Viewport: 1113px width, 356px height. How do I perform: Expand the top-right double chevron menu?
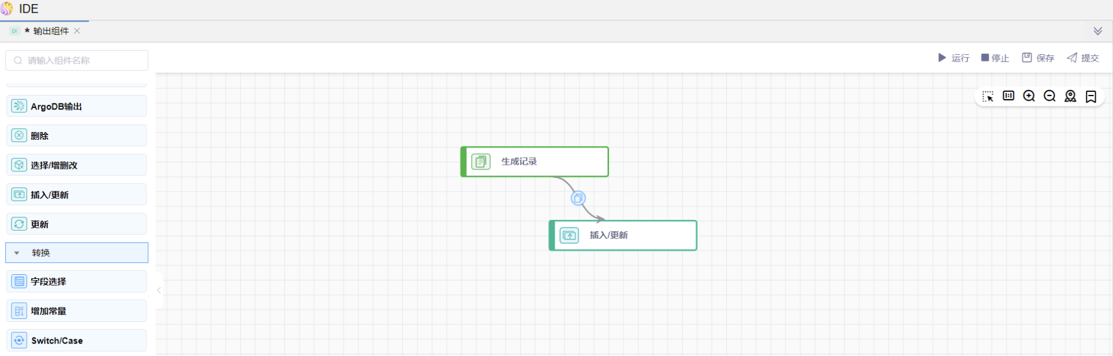1097,31
